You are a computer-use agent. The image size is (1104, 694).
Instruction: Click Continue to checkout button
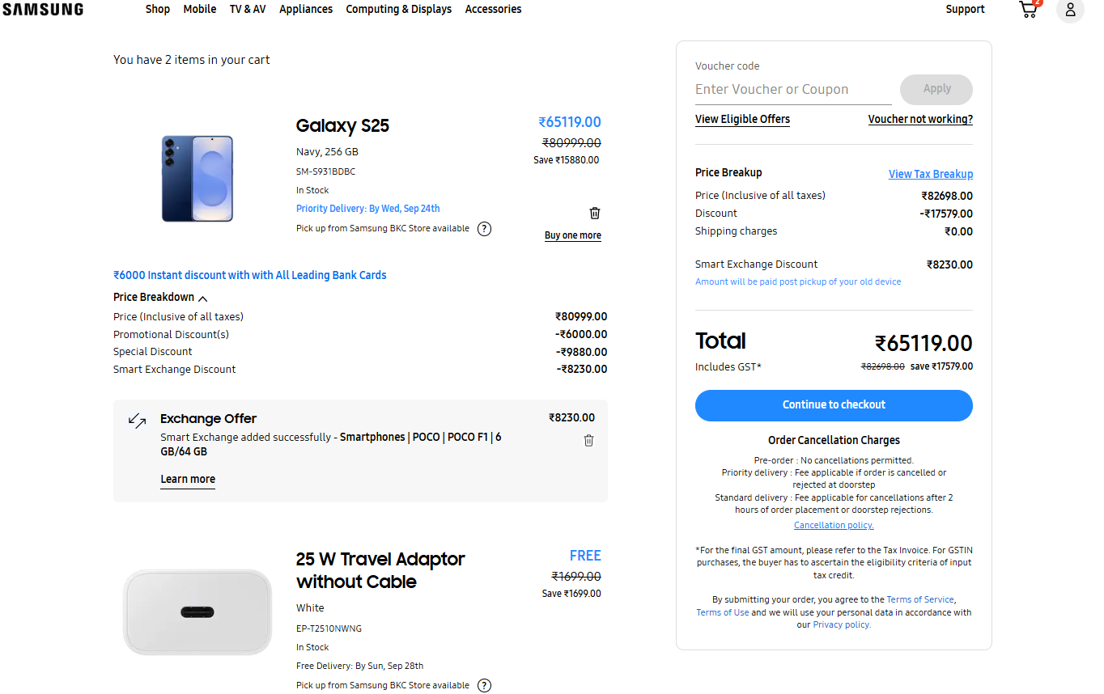[834, 405]
